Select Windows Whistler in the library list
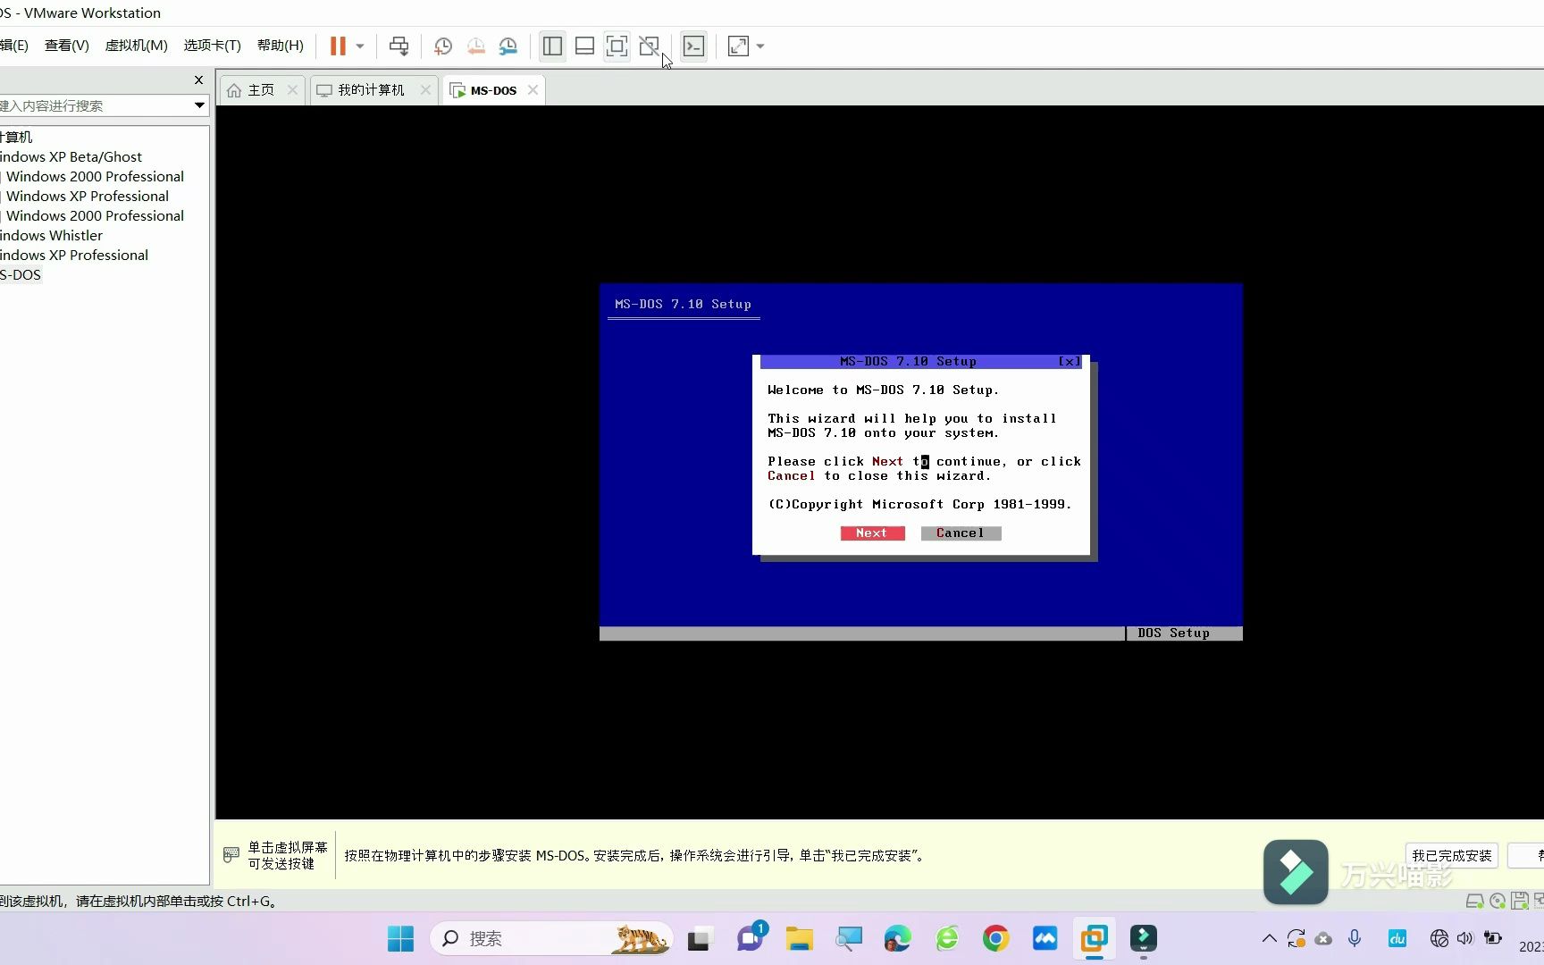The height and width of the screenshot is (965, 1544). click(x=50, y=235)
